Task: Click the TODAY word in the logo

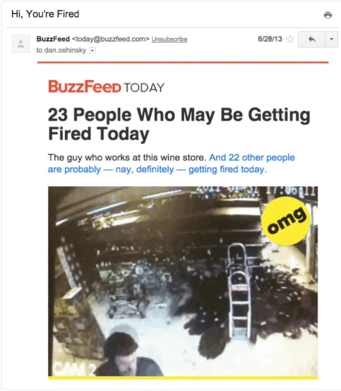Action: tap(144, 88)
